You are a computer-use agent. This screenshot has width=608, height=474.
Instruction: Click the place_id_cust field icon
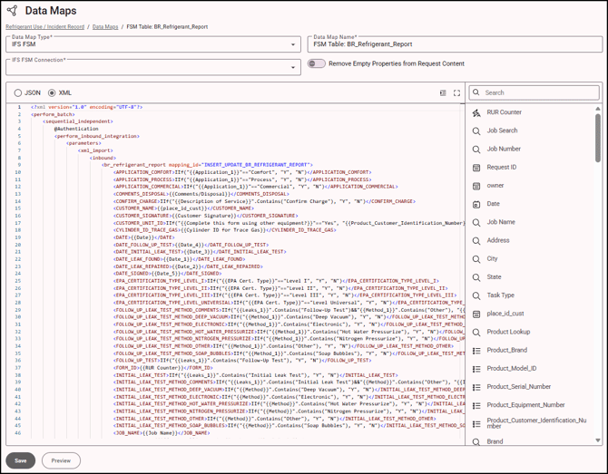click(476, 314)
